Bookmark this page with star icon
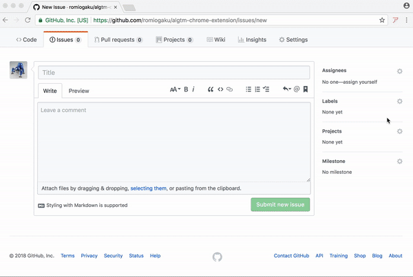Image resolution: width=413 pixels, height=277 pixels. click(x=382, y=20)
